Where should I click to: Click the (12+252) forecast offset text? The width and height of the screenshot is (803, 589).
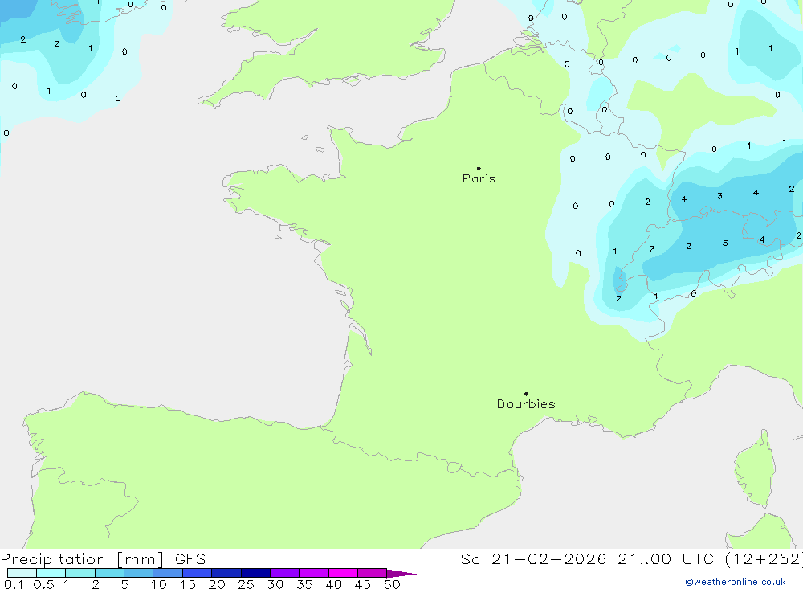764,559
